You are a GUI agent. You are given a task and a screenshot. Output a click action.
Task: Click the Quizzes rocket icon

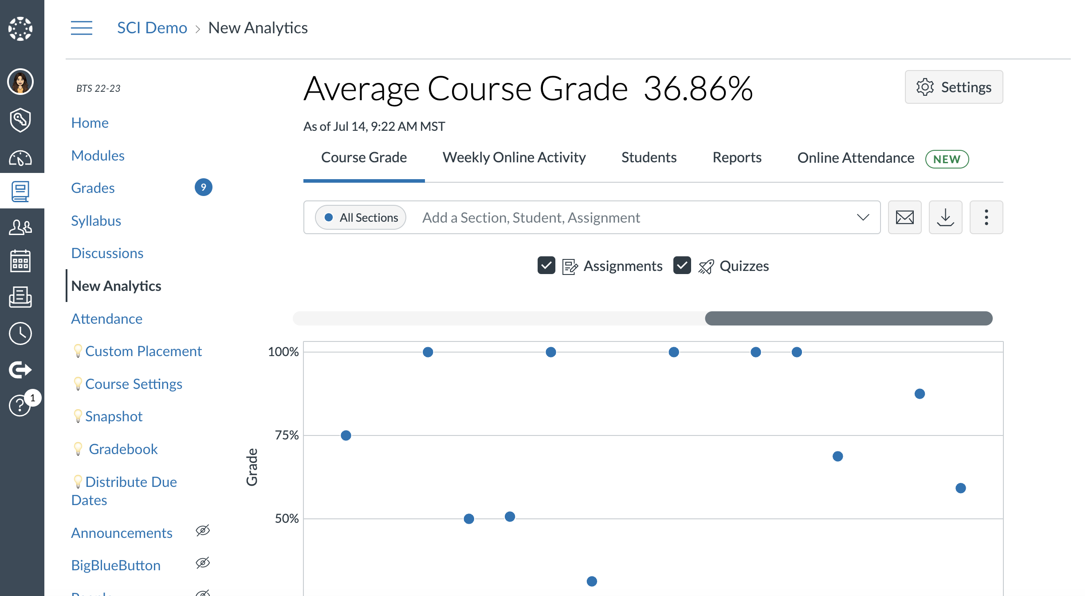click(706, 267)
